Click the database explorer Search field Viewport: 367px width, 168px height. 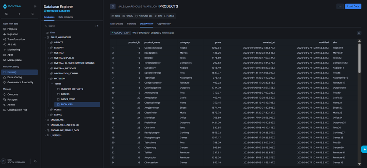tap(70, 26)
